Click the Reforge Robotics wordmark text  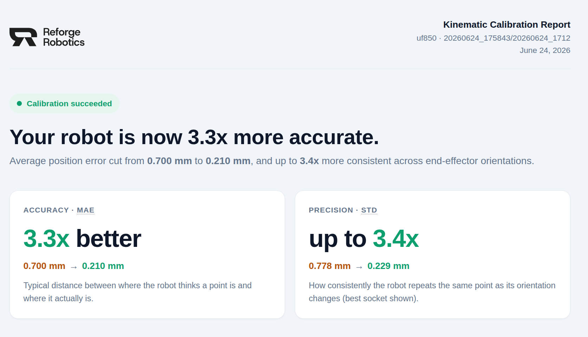(x=64, y=37)
